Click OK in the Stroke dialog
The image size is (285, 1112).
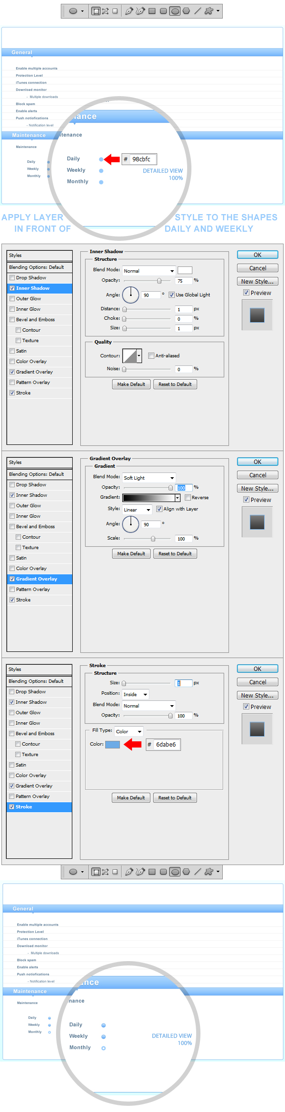257,669
